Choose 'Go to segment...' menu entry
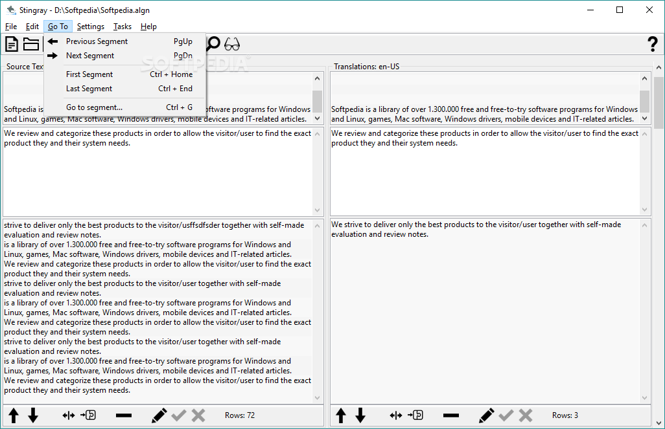 (124, 107)
